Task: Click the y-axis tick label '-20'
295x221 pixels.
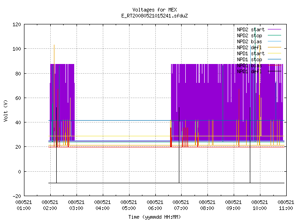Action: tap(17, 196)
